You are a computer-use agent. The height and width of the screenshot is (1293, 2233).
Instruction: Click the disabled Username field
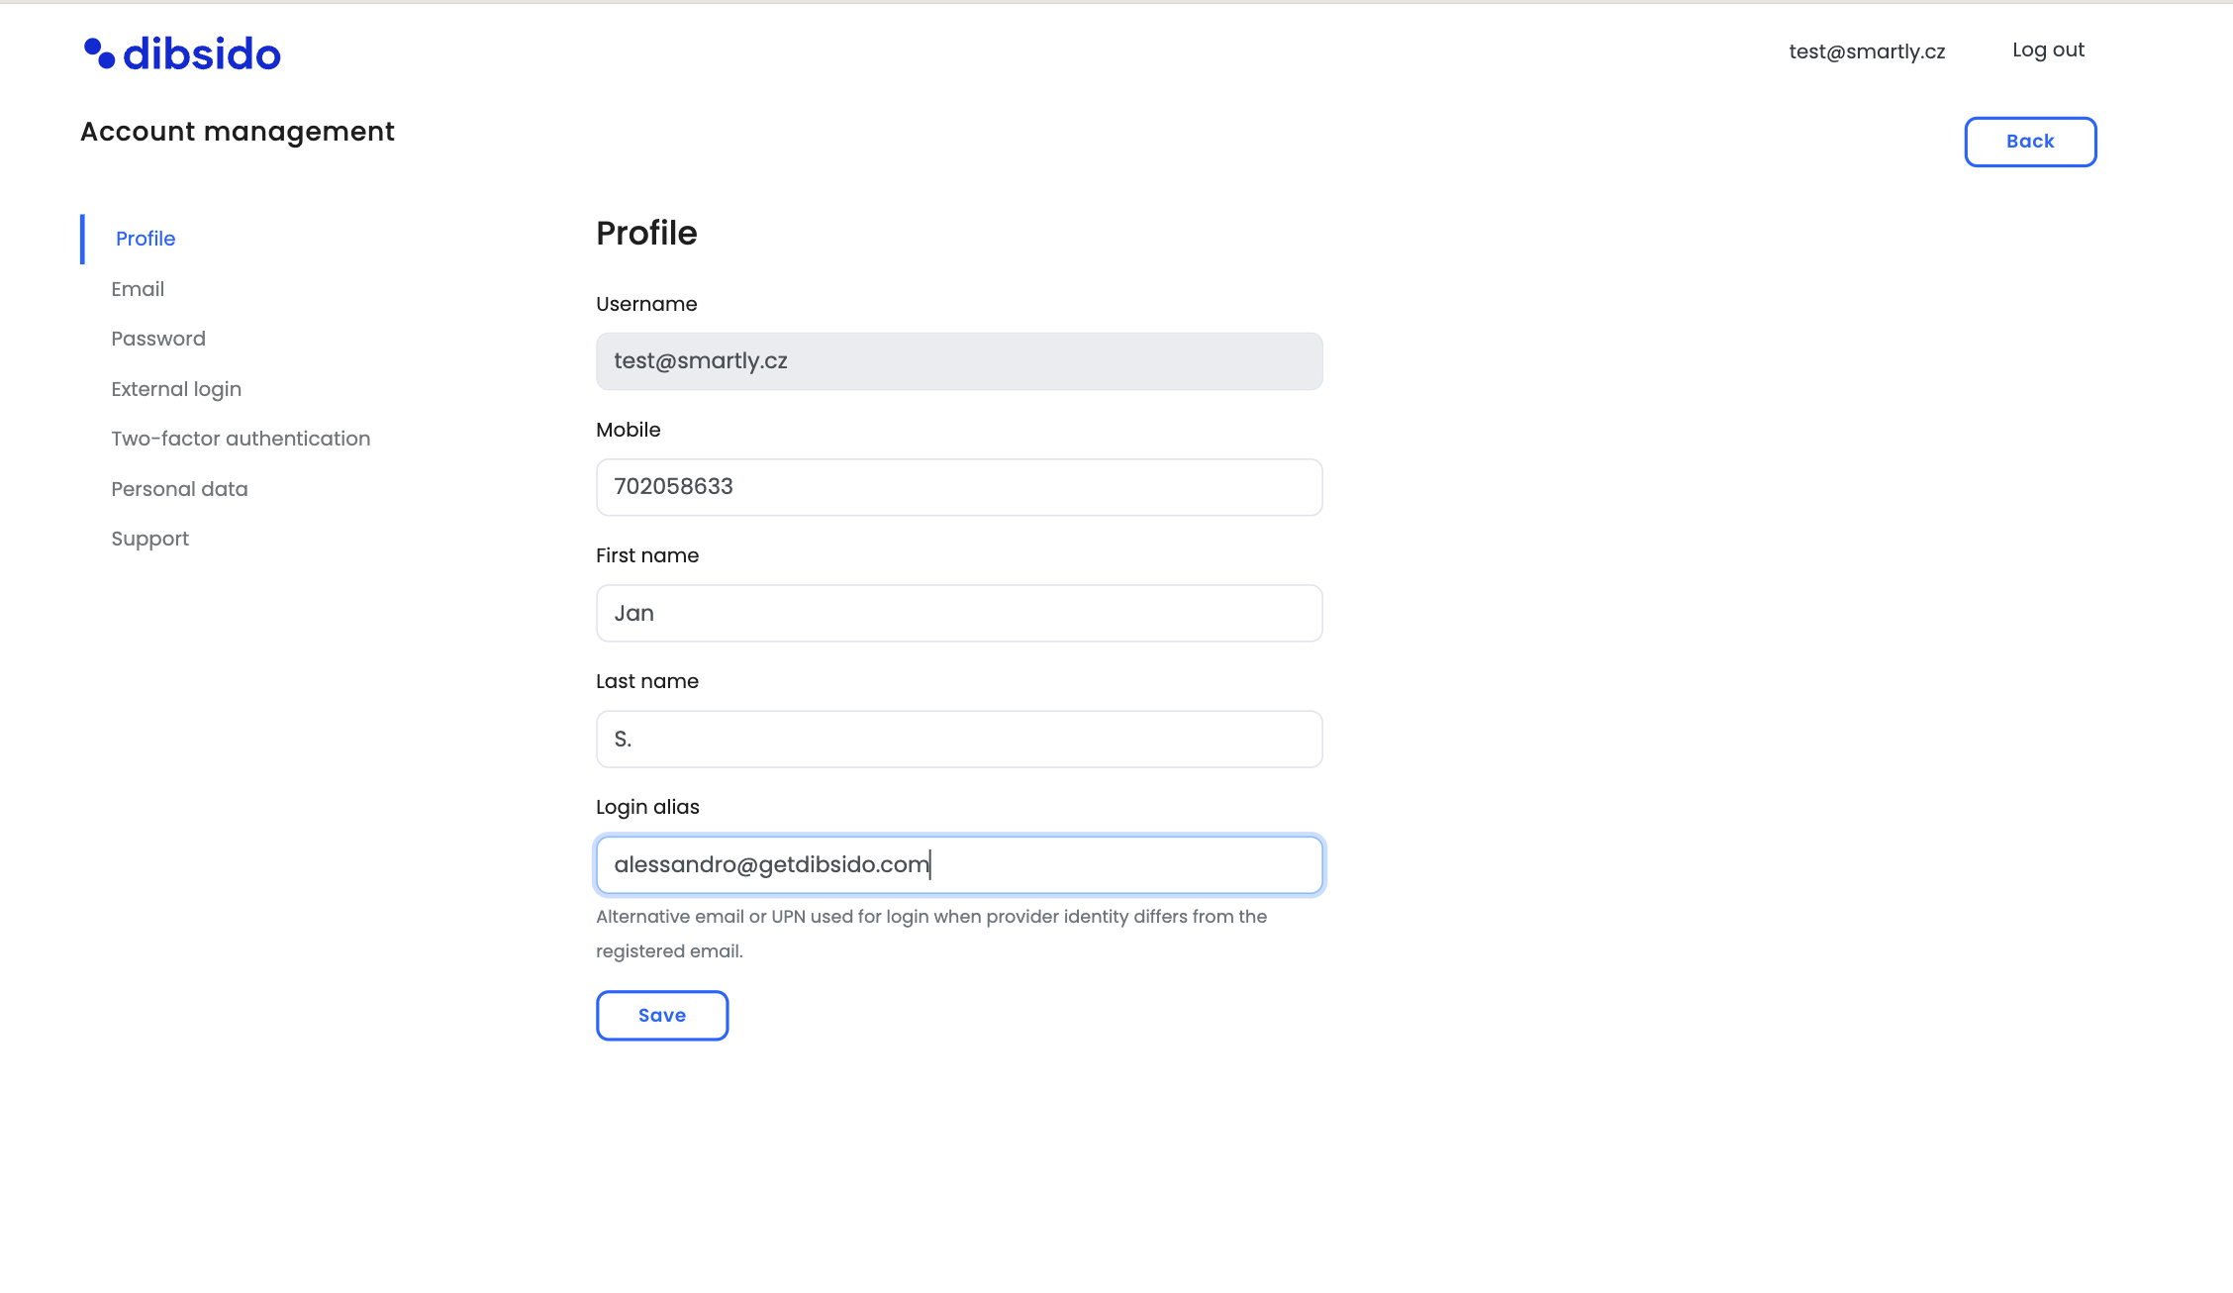point(959,361)
